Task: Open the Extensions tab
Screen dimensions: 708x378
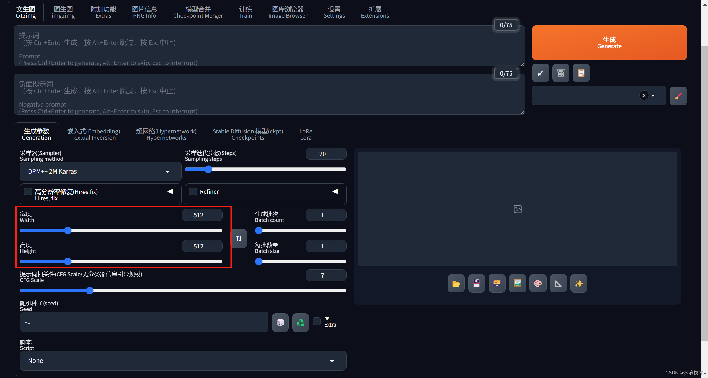Action: 375,12
